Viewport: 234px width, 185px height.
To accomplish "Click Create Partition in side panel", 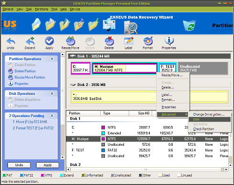I will 25,65.
